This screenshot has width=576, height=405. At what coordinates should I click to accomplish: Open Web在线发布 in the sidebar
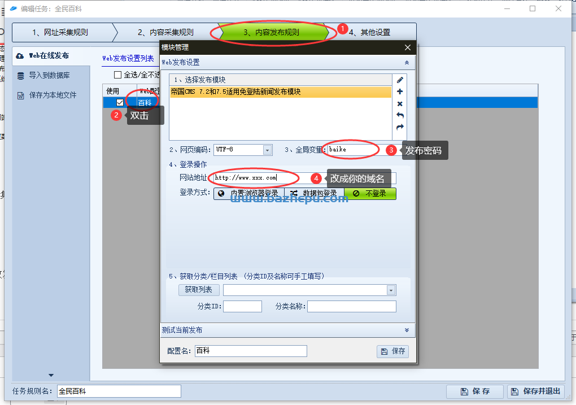click(49, 55)
